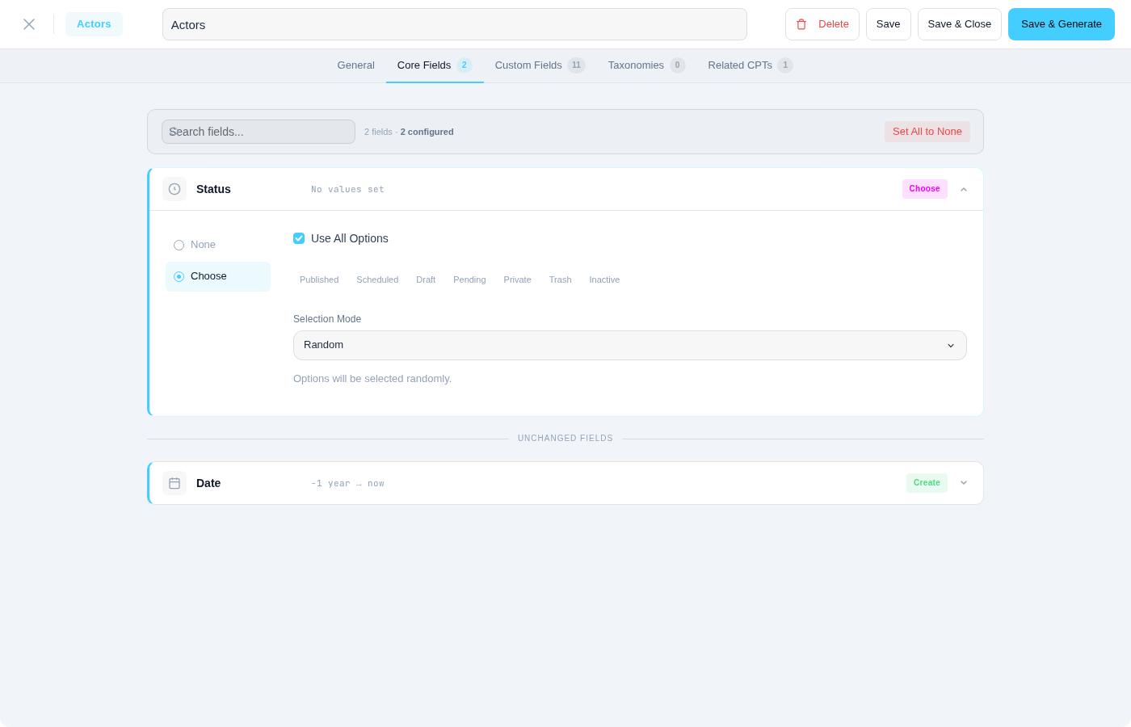
Task: Open the Selection Mode dropdown
Action: [629, 345]
